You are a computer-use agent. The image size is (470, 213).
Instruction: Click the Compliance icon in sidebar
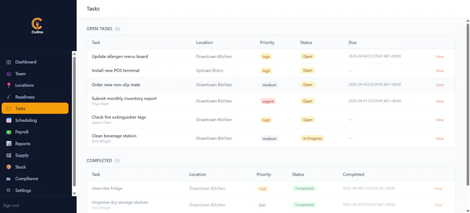(8, 179)
